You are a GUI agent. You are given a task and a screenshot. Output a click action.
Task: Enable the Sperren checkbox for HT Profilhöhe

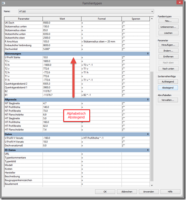point(123,122)
